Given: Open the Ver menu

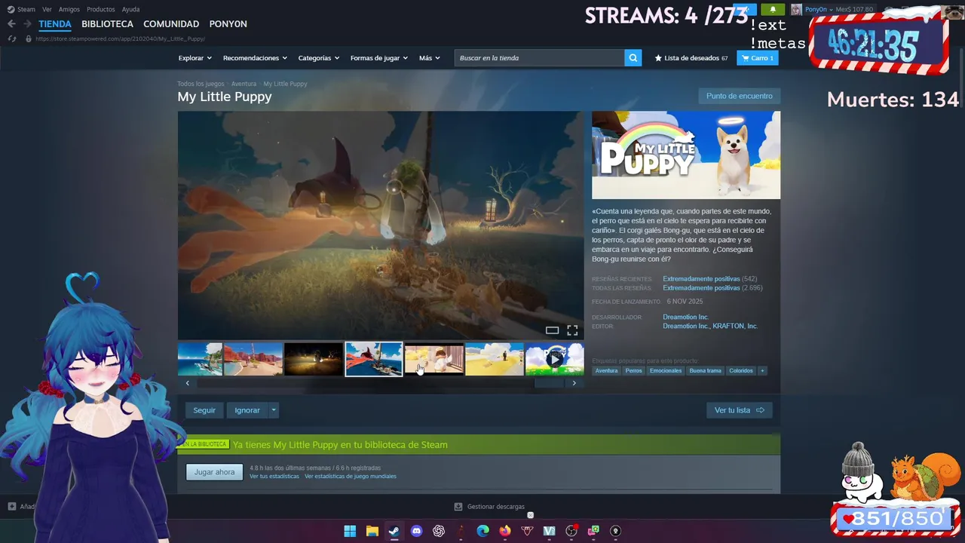Looking at the screenshot, I should pyautogui.click(x=47, y=9).
